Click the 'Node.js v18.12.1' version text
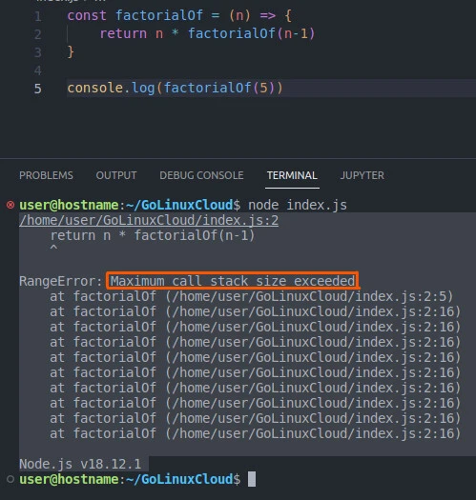 tap(80, 464)
